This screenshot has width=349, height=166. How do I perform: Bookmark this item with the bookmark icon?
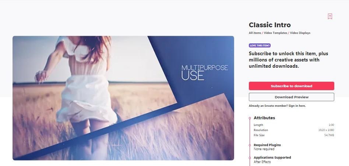[x=330, y=17]
